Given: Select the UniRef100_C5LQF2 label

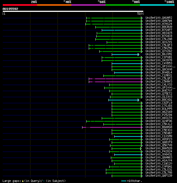Looking at the screenshot, I should click(159, 78).
